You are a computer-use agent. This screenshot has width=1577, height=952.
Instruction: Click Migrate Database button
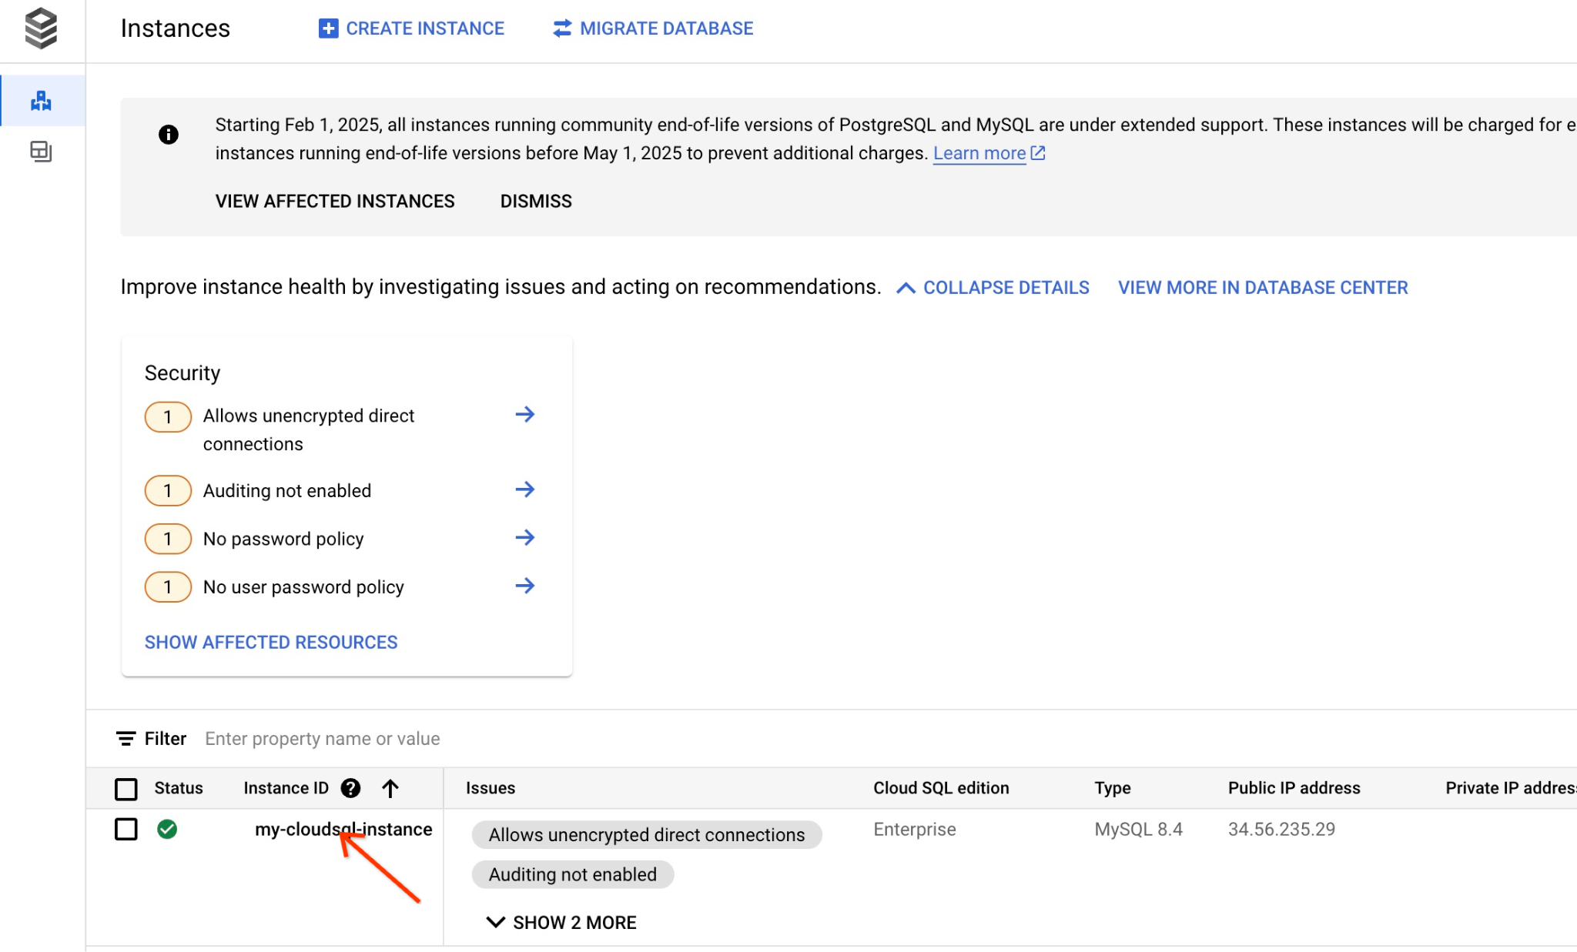(x=653, y=28)
